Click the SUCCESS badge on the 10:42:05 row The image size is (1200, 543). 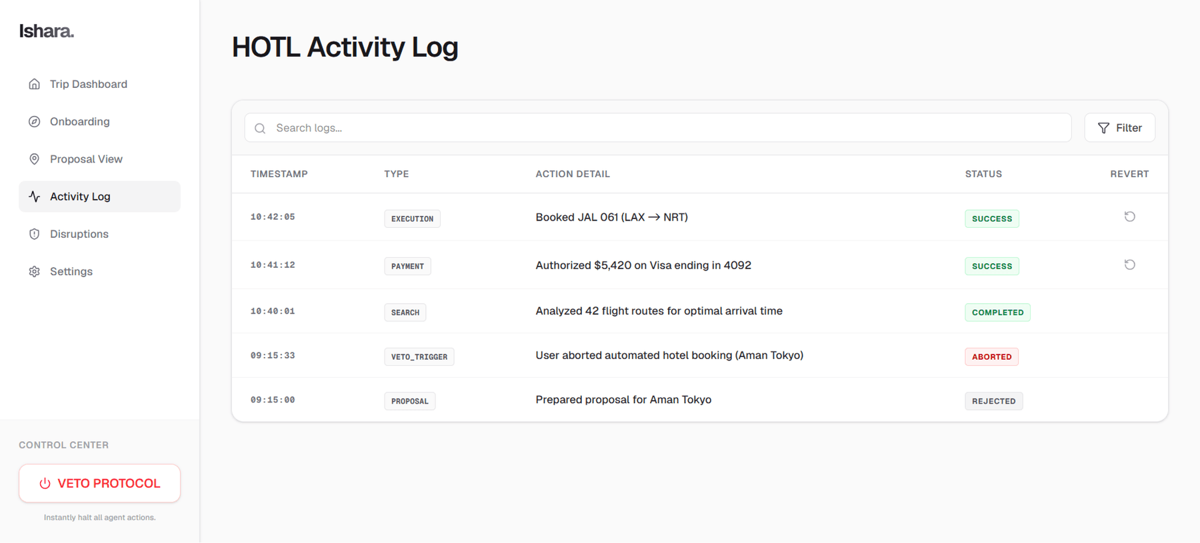pos(991,219)
